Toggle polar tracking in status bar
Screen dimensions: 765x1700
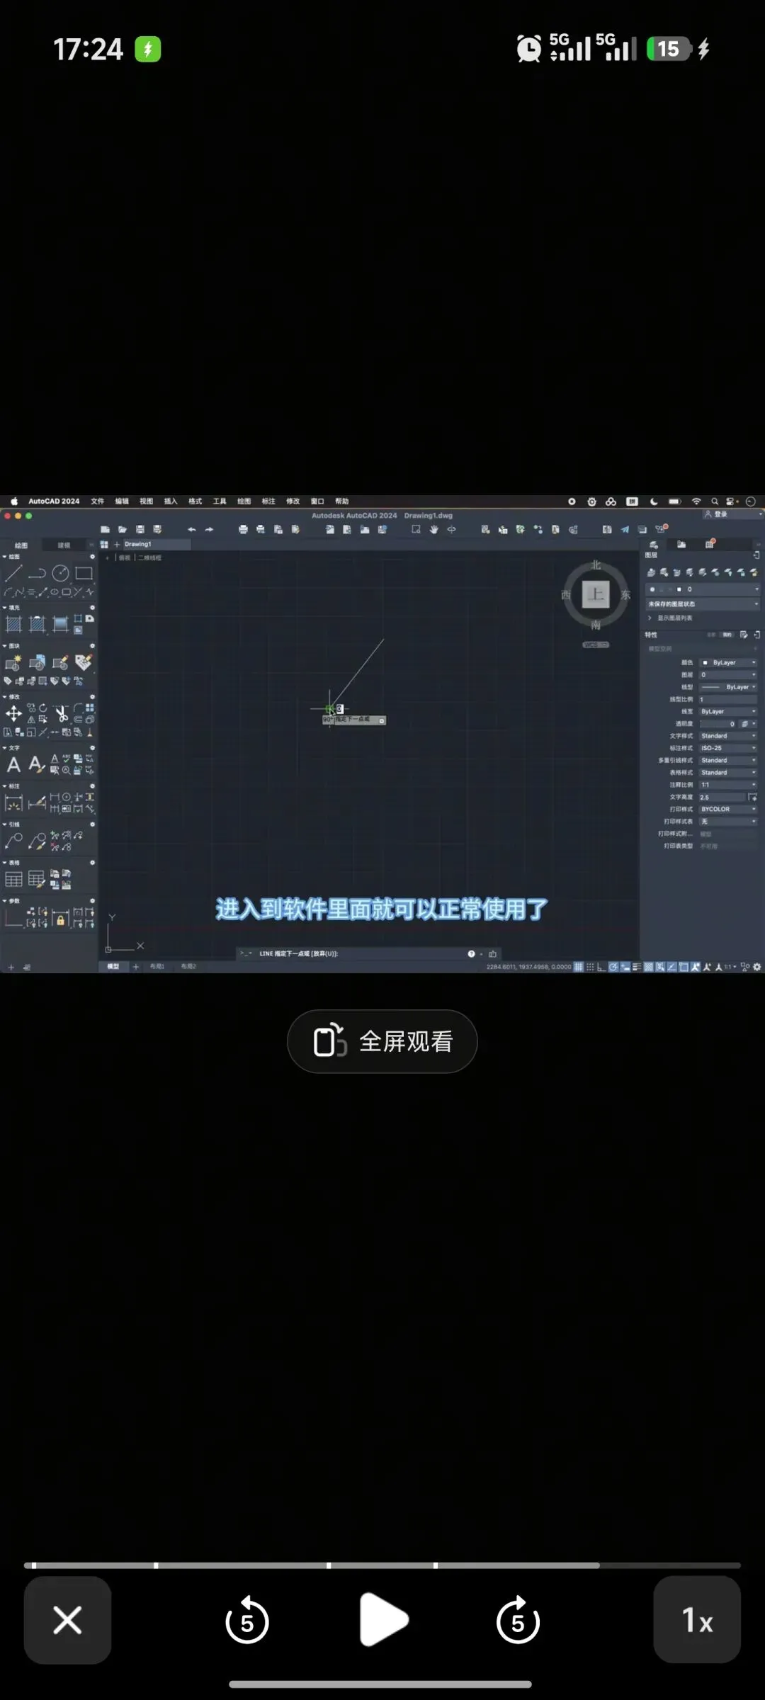(x=613, y=967)
